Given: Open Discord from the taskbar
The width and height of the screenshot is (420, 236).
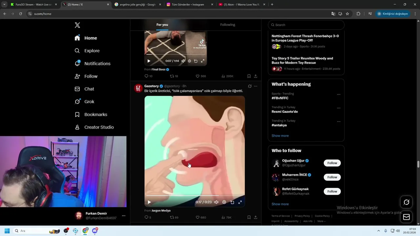Looking at the screenshot, I should [x=95, y=231].
